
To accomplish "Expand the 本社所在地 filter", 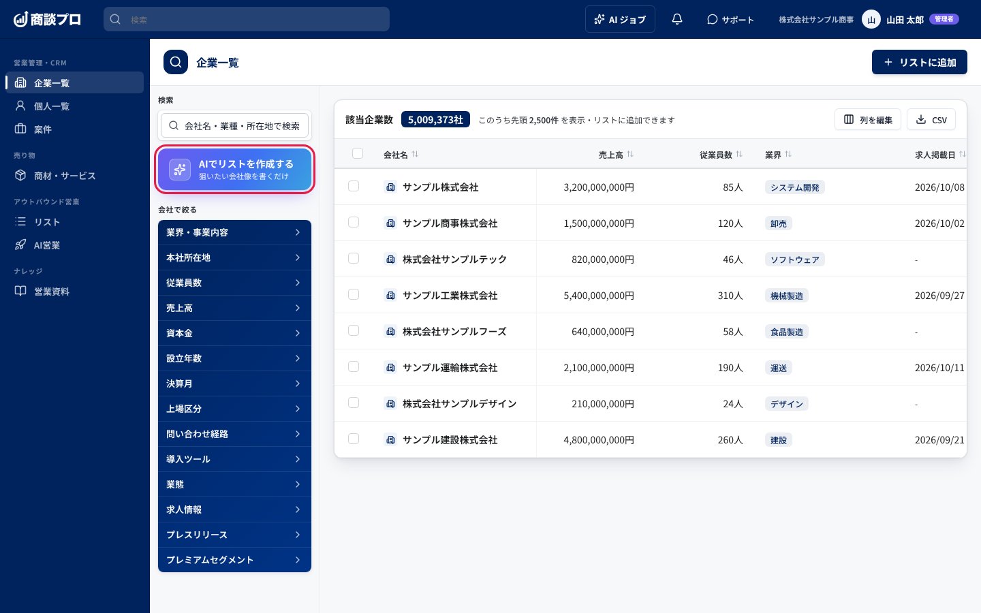I will click(234, 257).
